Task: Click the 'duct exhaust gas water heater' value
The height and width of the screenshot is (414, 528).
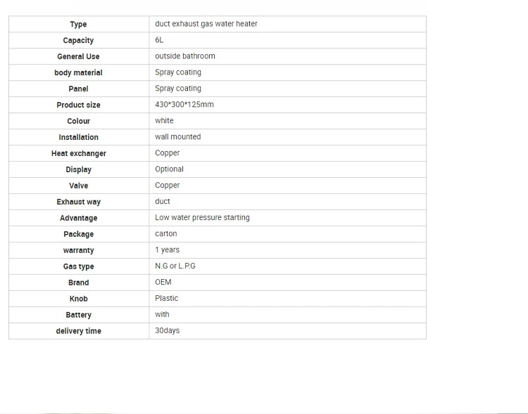Action: click(x=206, y=24)
